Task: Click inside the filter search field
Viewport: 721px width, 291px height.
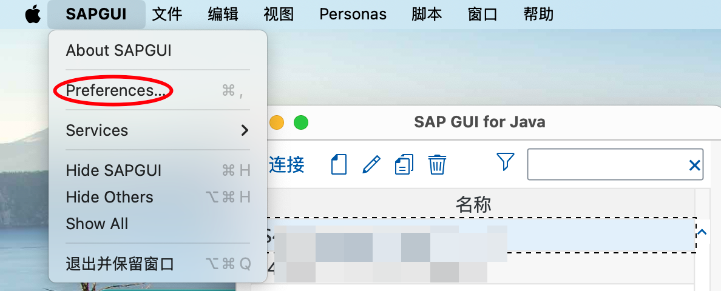Action: tap(607, 164)
